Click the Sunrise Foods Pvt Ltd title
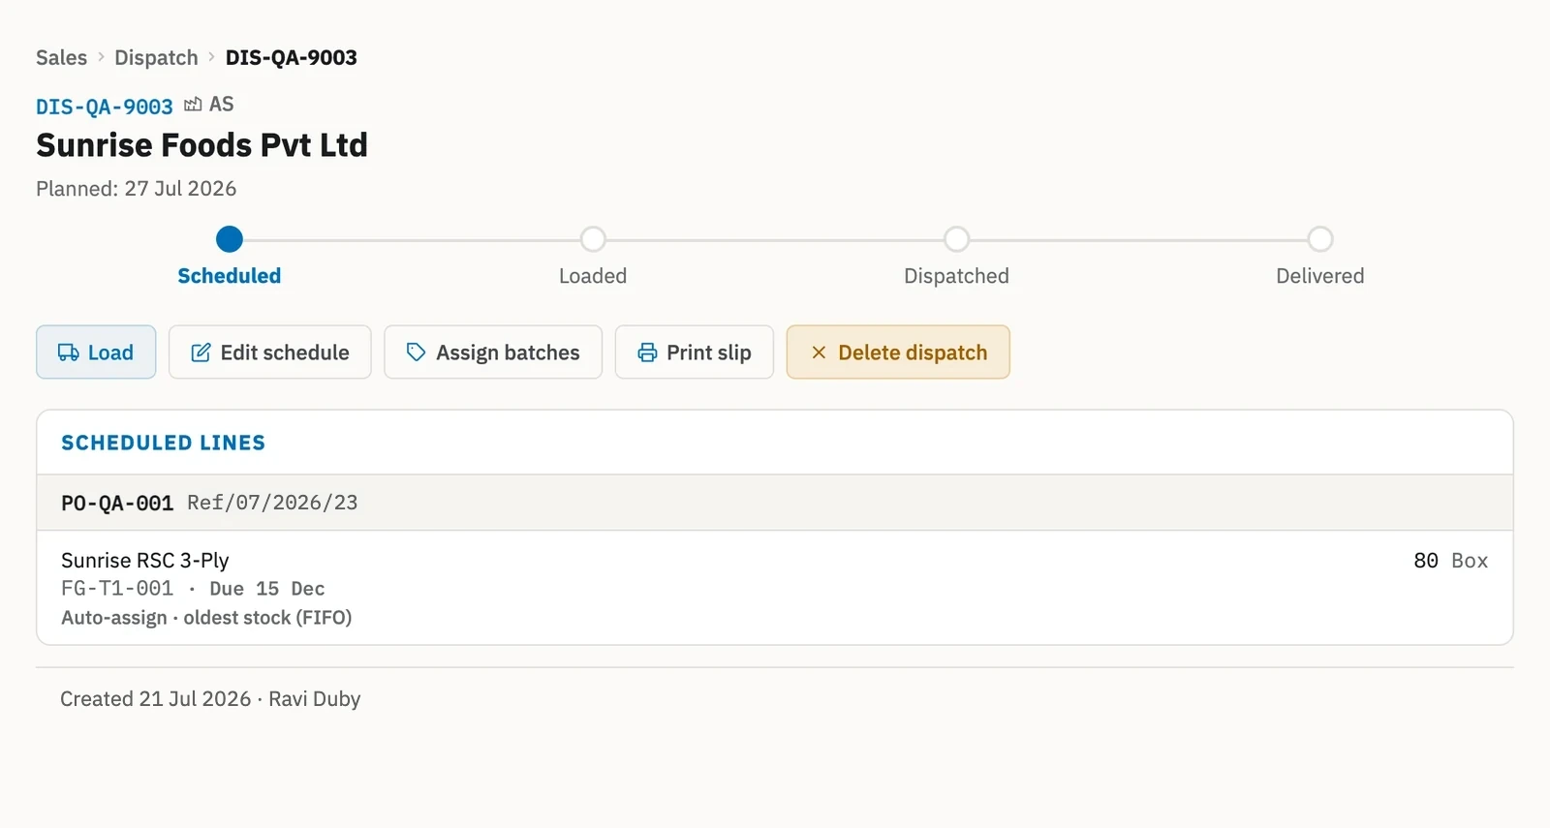 (201, 145)
